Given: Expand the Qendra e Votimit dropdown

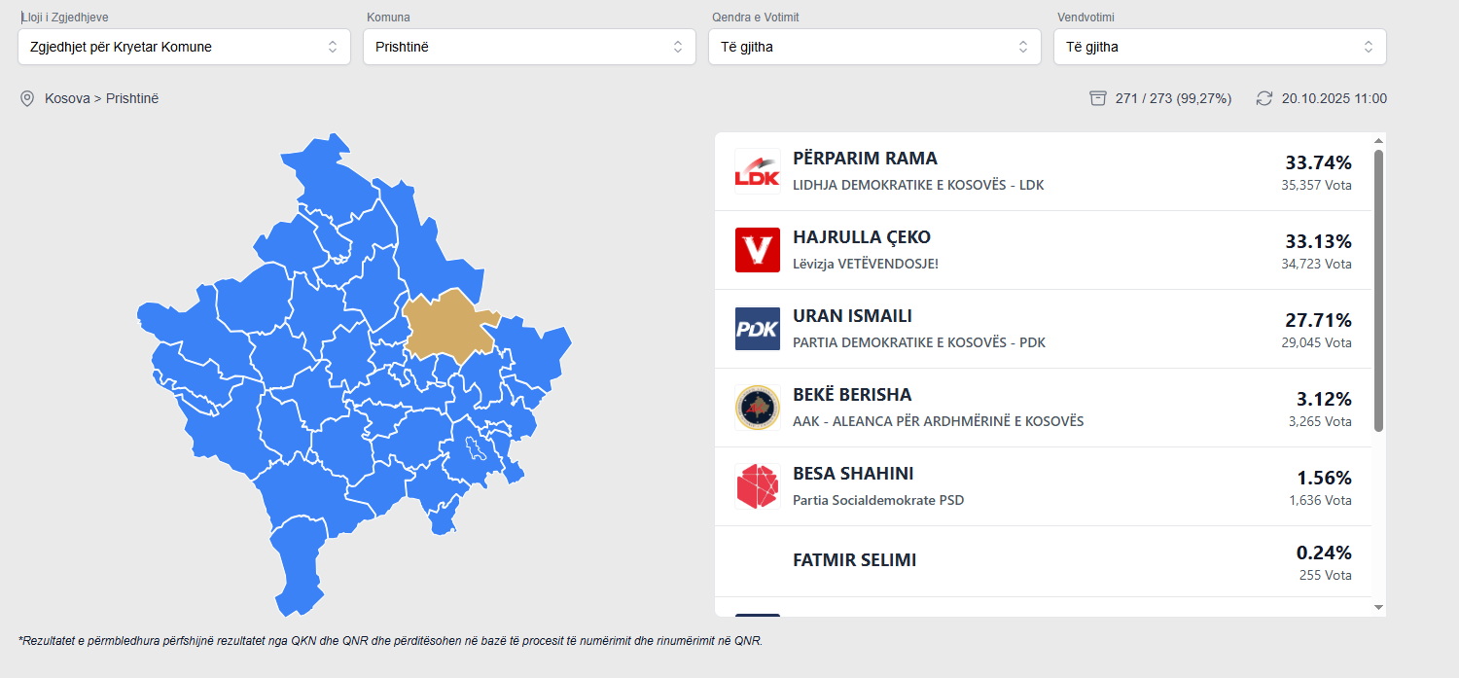Looking at the screenshot, I should tap(874, 47).
